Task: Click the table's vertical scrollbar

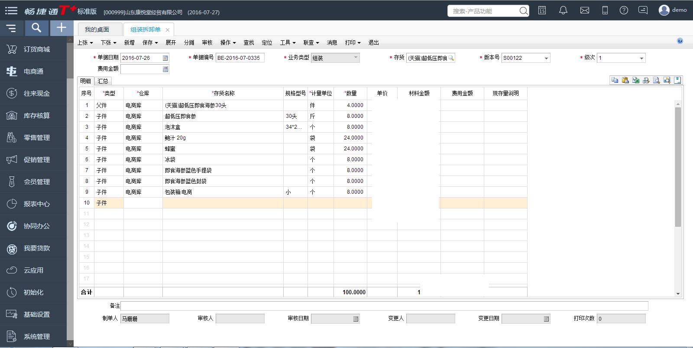Action: 678,167
